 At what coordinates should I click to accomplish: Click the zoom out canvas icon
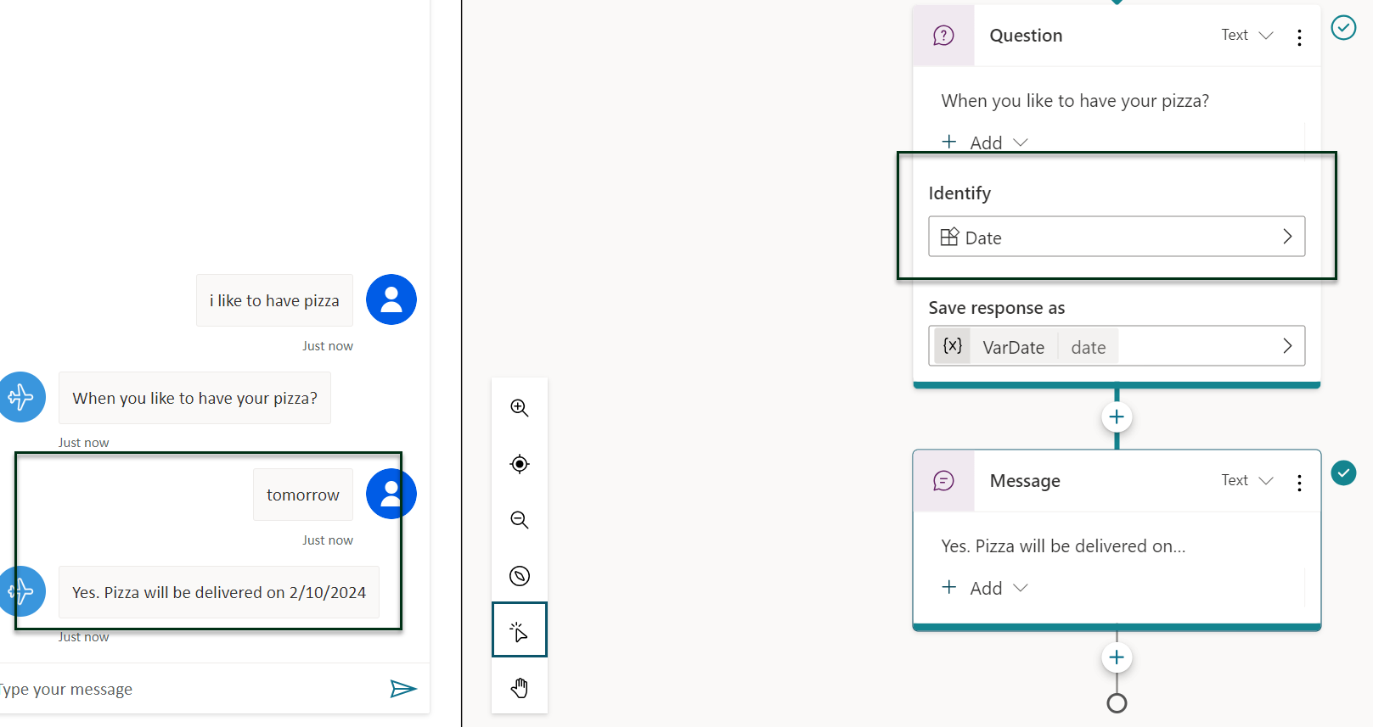pos(519,520)
